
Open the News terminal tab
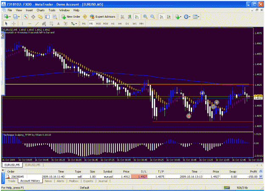click(48, 181)
